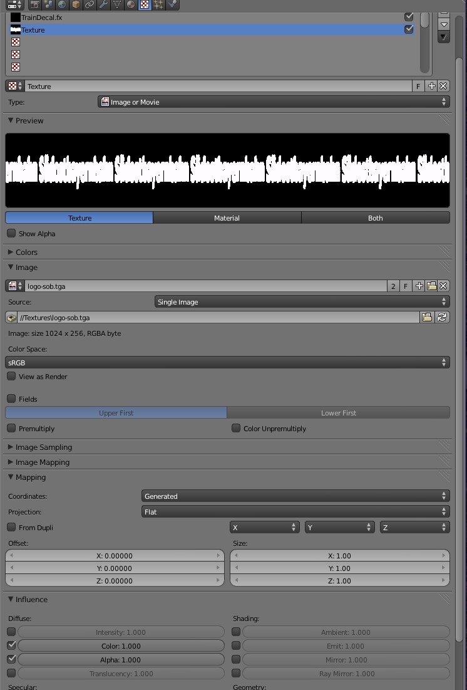Create new image with plus icon
The image size is (467, 690).
pos(419,286)
